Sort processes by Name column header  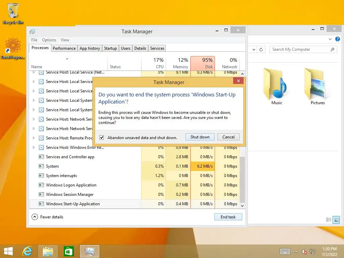(x=68, y=63)
